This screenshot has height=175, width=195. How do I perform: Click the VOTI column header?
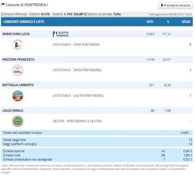click(x=150, y=22)
